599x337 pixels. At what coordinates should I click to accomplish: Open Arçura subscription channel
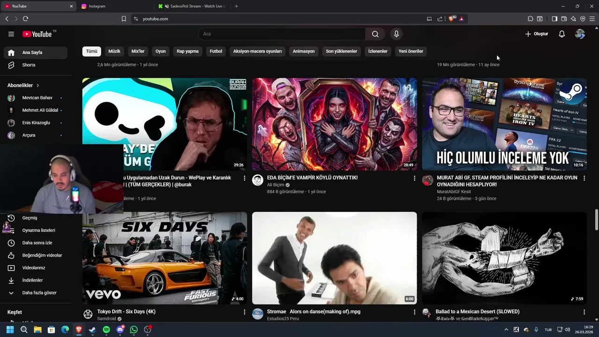tap(36, 135)
